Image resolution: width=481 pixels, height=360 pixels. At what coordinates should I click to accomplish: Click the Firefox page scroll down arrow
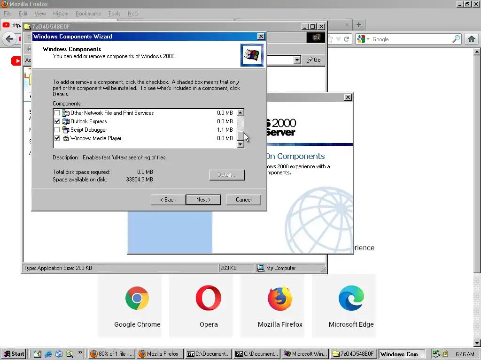(x=477, y=343)
